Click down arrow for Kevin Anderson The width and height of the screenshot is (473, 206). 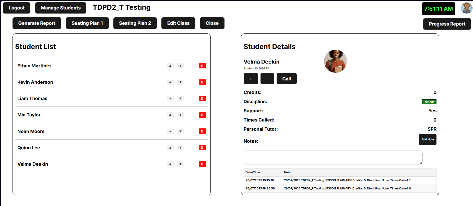(180, 82)
